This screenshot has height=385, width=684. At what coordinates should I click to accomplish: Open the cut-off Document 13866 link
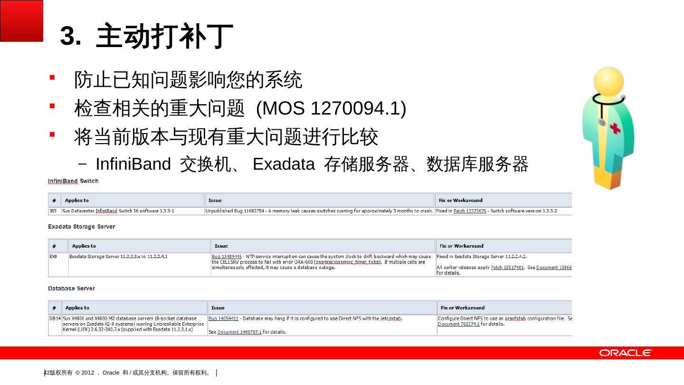click(x=554, y=268)
